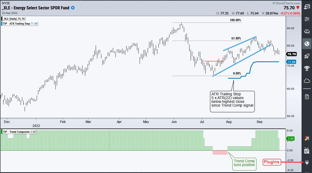Click the cloud sidebar icon

[x=307, y=81]
